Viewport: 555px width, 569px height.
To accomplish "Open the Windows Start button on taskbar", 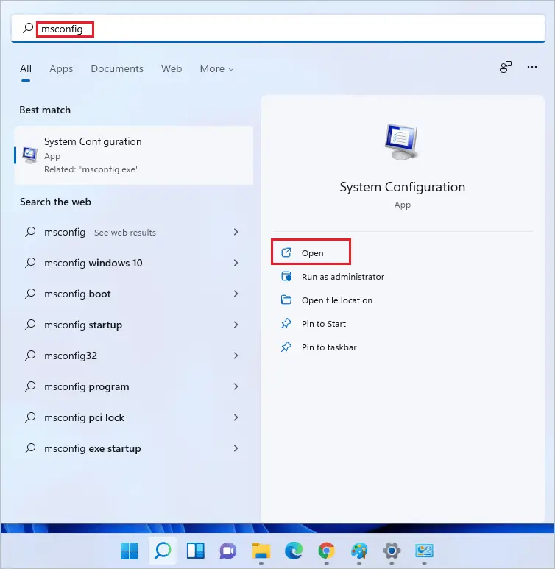I will 130,551.
